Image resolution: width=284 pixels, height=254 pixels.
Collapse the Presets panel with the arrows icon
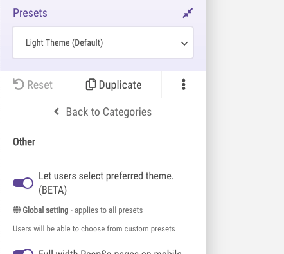188,13
